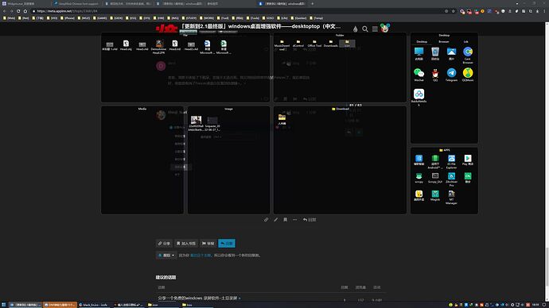Click the browser reload button

(18, 11)
